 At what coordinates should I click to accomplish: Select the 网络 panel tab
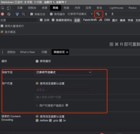tap(56, 8)
